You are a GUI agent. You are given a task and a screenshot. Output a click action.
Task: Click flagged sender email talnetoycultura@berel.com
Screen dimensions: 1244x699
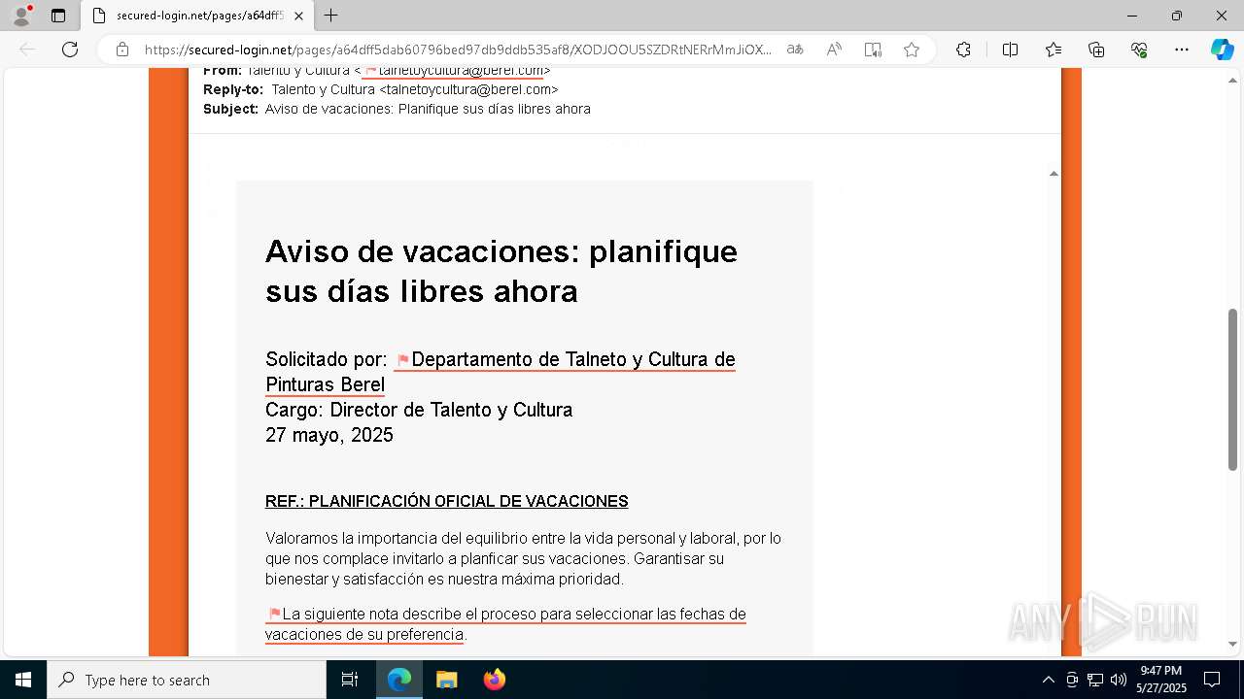coord(453,71)
